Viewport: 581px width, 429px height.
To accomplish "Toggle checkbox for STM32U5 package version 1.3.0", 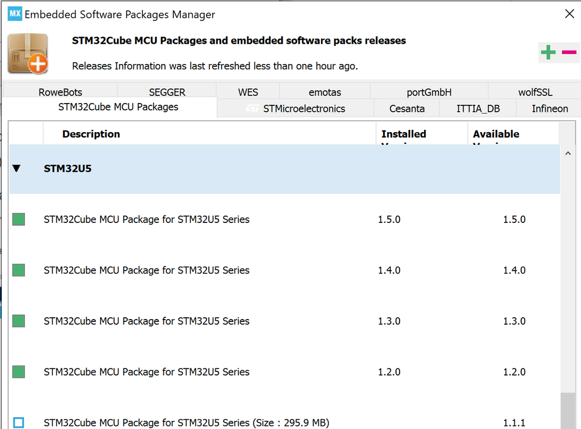I will pyautogui.click(x=19, y=321).
